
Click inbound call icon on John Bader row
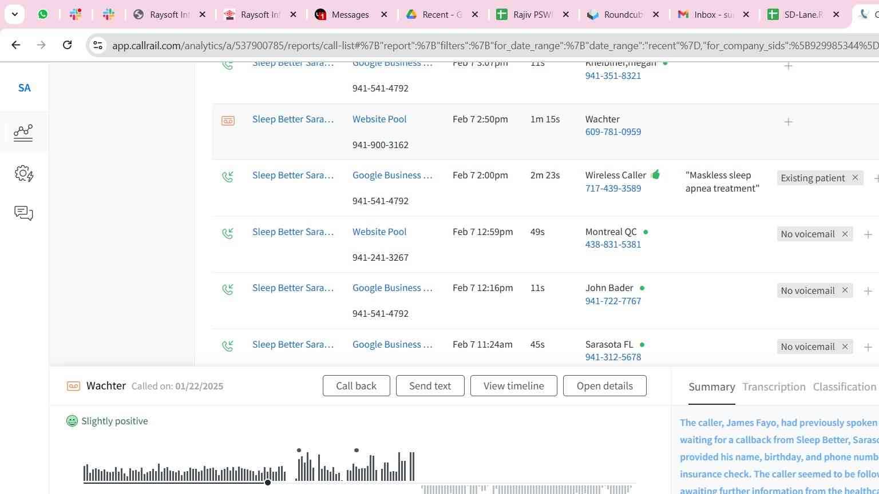pyautogui.click(x=228, y=289)
